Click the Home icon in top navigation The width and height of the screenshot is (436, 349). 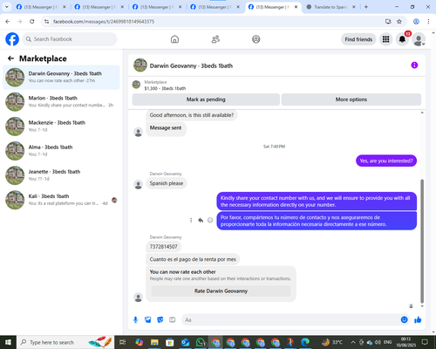click(x=174, y=39)
